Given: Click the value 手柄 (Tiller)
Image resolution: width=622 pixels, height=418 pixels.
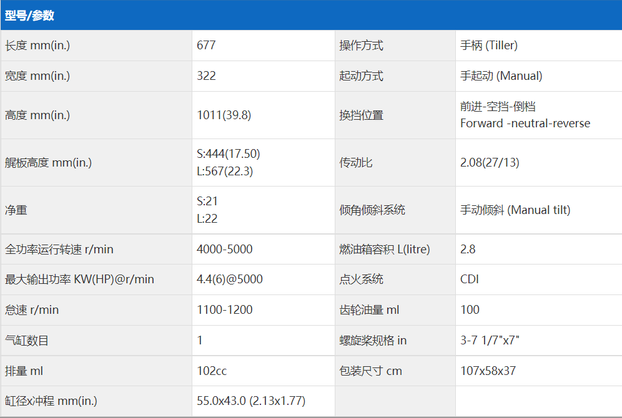Looking at the screenshot, I should [489, 45].
